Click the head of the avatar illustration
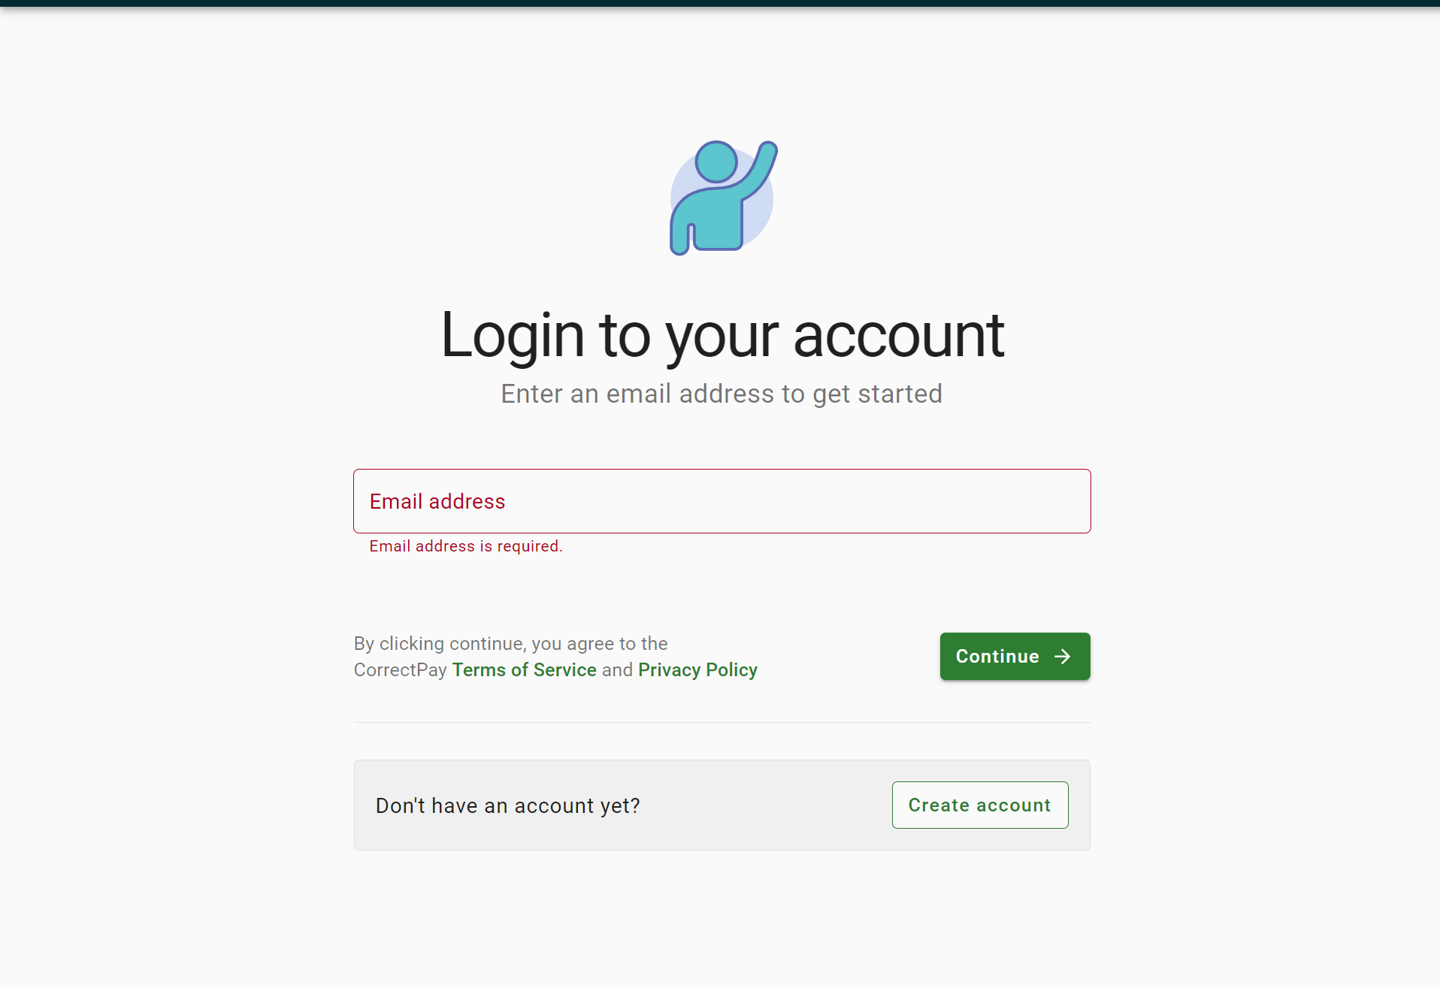This screenshot has width=1440, height=985. click(716, 162)
